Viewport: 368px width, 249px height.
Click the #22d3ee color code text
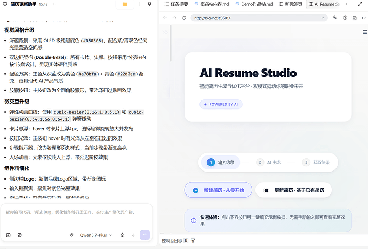[x=126, y=74]
